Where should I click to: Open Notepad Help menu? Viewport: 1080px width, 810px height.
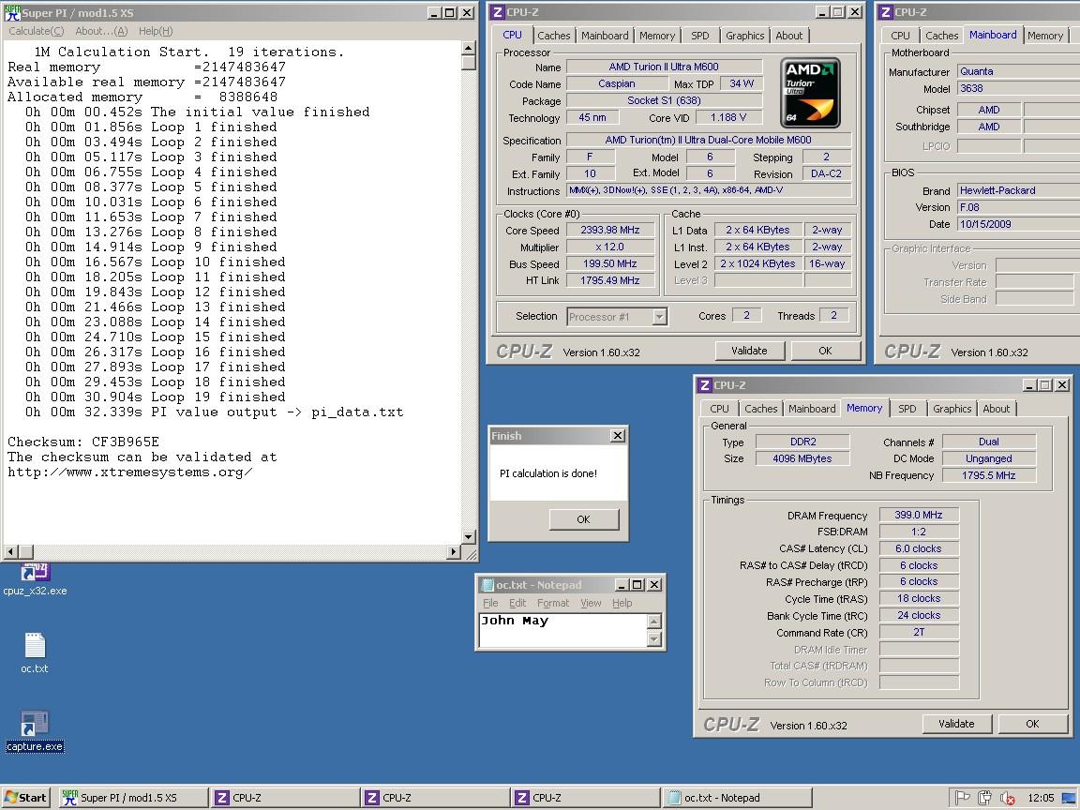tap(622, 603)
